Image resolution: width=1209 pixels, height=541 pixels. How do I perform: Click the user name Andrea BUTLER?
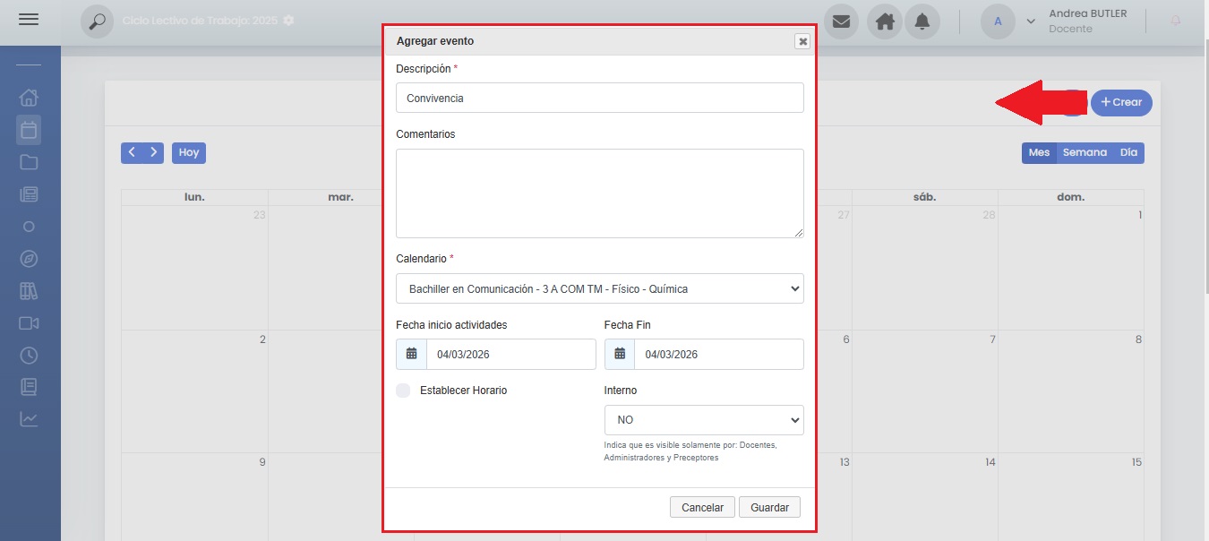1087,13
